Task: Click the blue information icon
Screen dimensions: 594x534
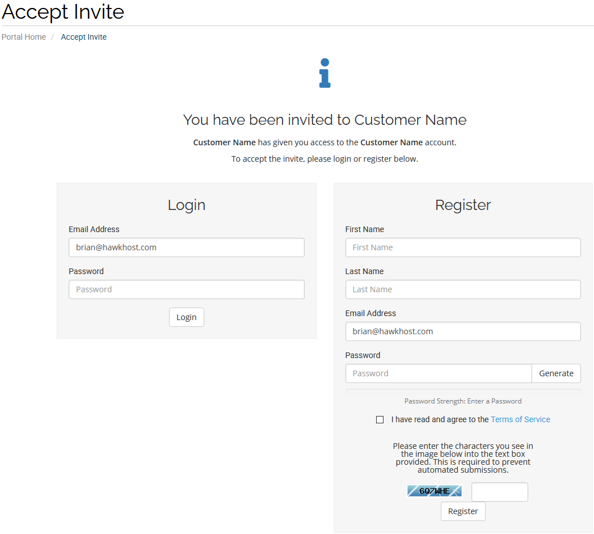Action: pos(325,73)
